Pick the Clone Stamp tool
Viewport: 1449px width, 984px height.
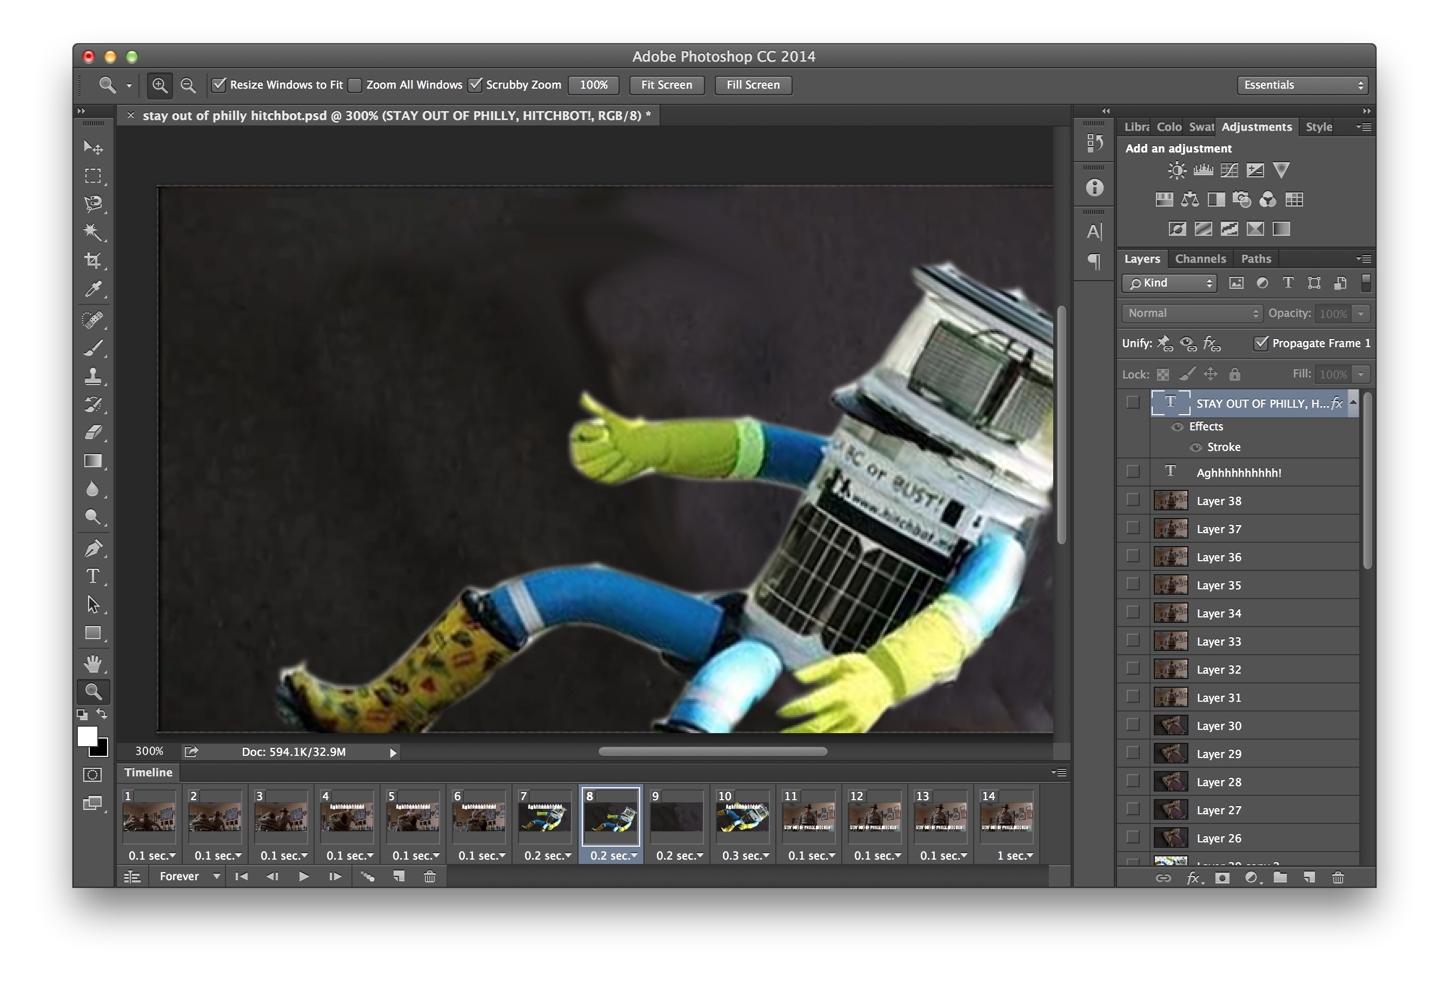click(x=94, y=375)
